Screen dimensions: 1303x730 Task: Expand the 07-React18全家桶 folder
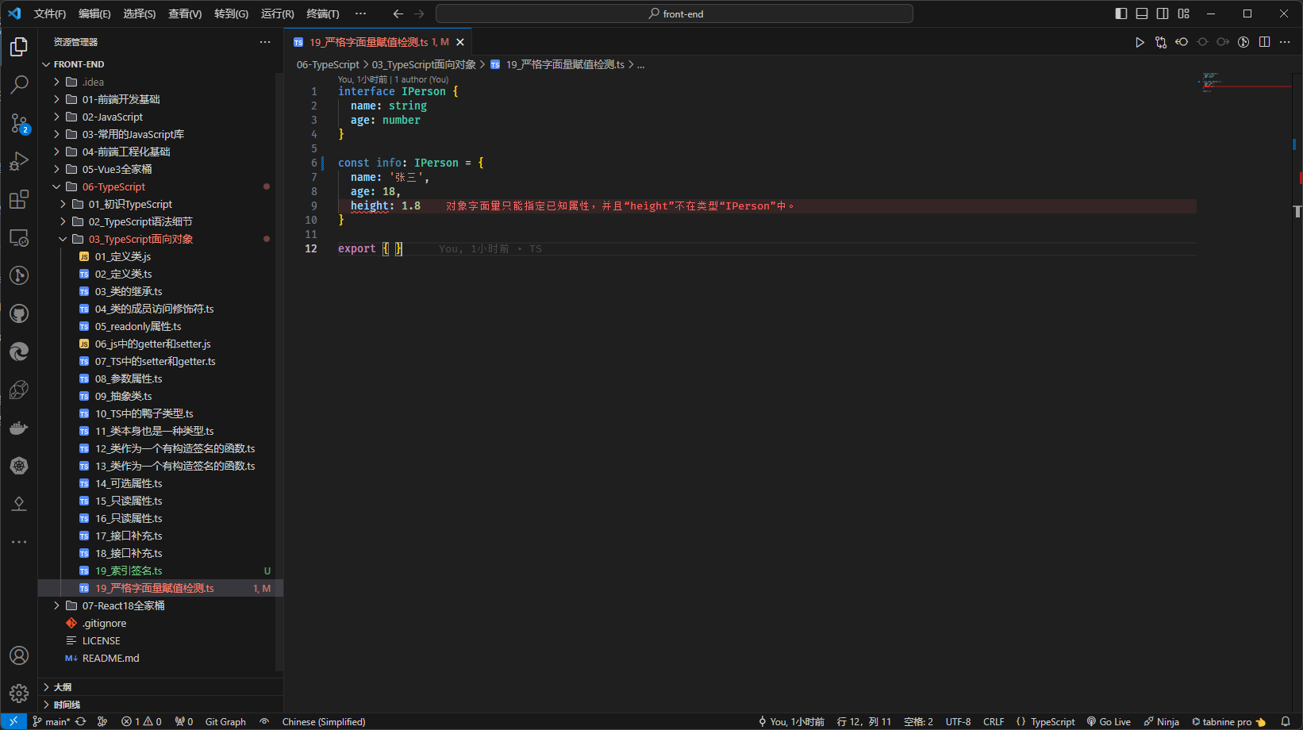pyautogui.click(x=123, y=606)
